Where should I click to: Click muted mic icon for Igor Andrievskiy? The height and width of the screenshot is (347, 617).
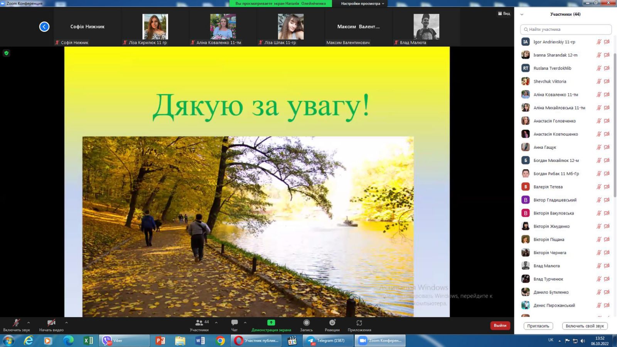point(599,42)
